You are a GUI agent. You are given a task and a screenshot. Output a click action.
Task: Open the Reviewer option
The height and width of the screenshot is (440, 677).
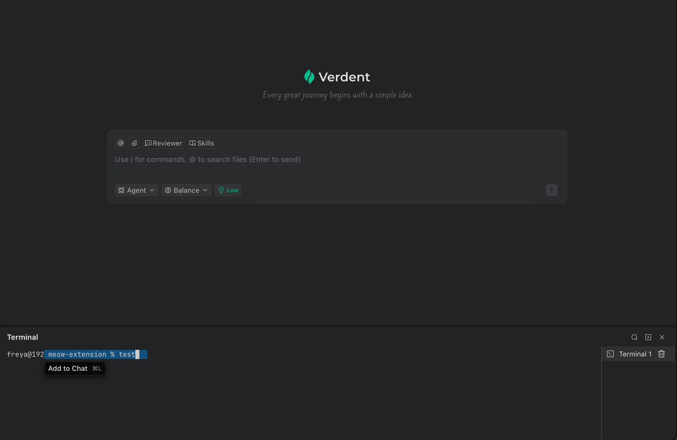(x=164, y=143)
